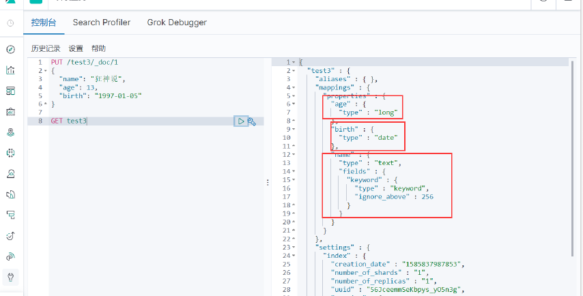Open 设置 (Settings) for the console
Viewport: 583px width, 296px height.
(x=76, y=48)
